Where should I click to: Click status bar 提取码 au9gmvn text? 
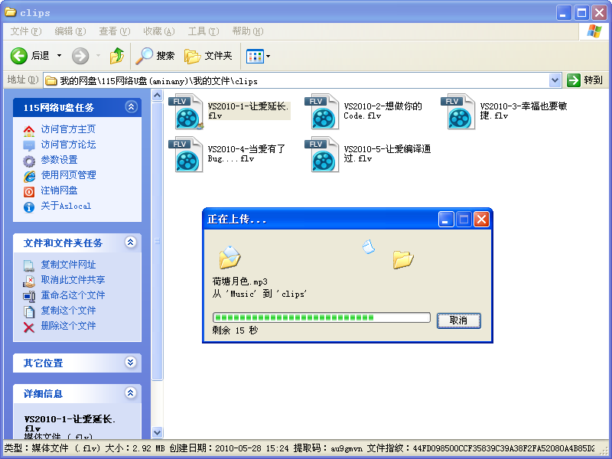(x=328, y=448)
